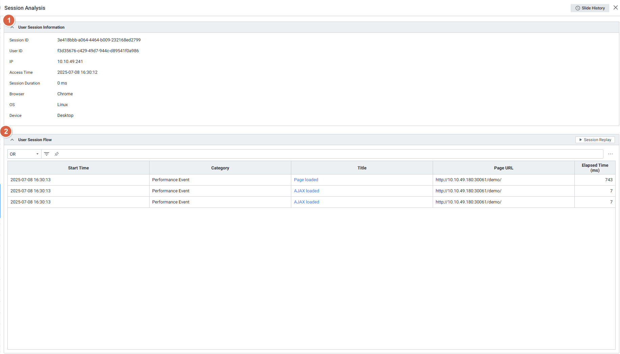
Task: Start Session Replay
Action: click(595, 140)
